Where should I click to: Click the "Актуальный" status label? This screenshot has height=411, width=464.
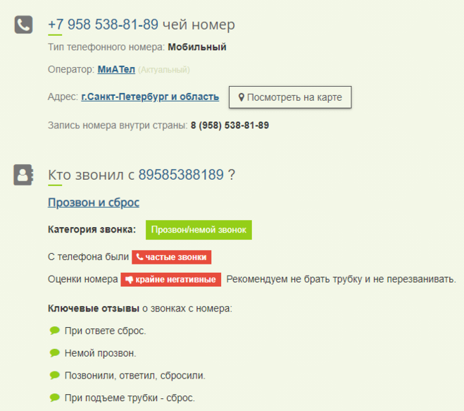(164, 70)
